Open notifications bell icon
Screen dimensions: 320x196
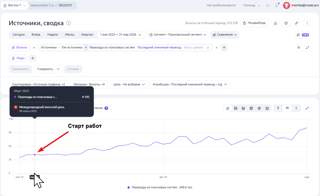276,5
